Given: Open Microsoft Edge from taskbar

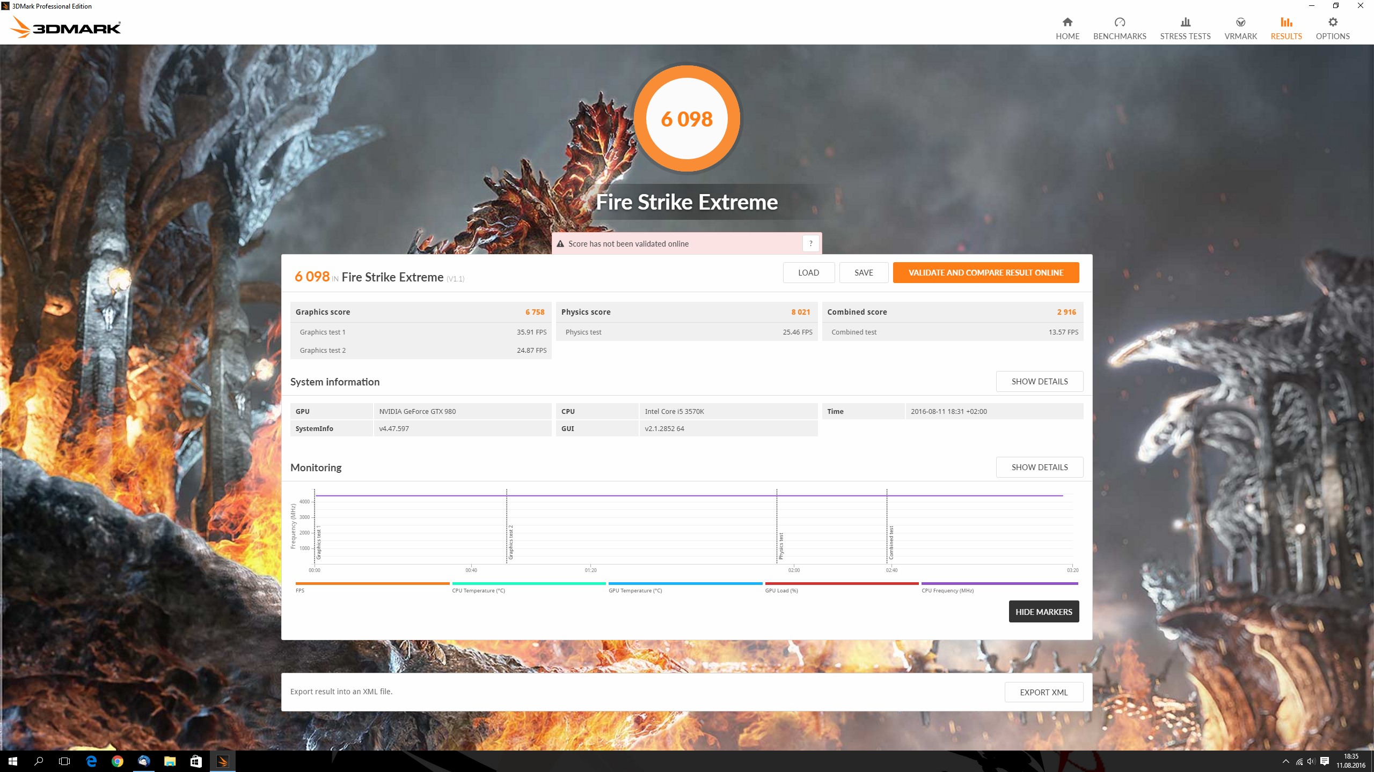Looking at the screenshot, I should pos(91,761).
